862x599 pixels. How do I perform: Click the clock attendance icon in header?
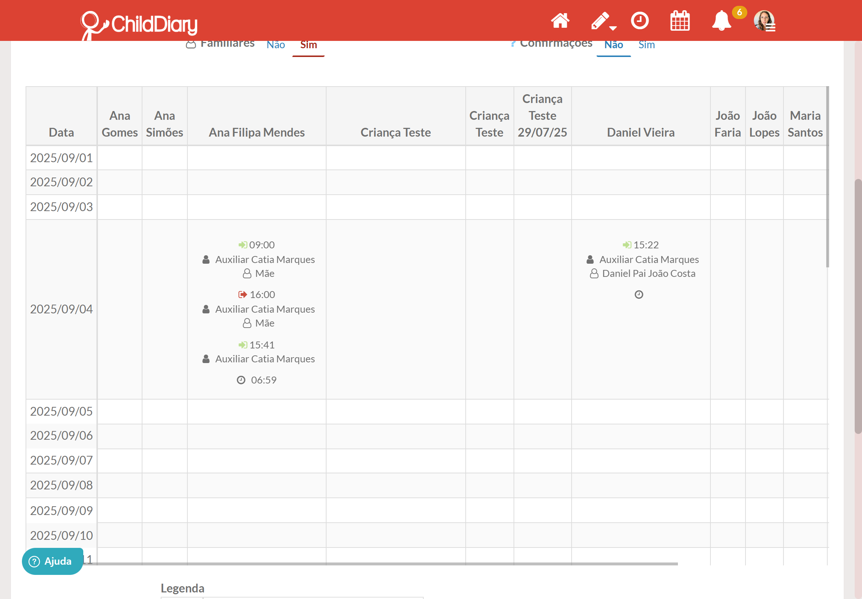coord(640,21)
